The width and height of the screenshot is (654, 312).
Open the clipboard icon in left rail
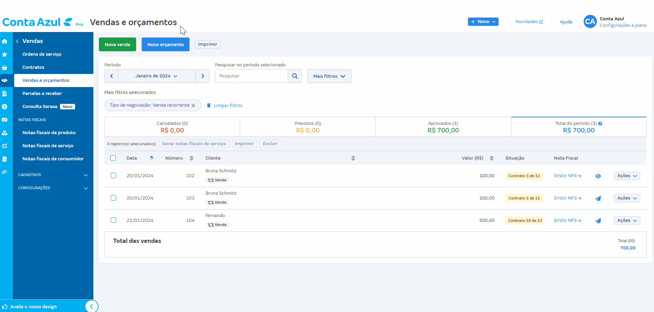(x=4, y=159)
